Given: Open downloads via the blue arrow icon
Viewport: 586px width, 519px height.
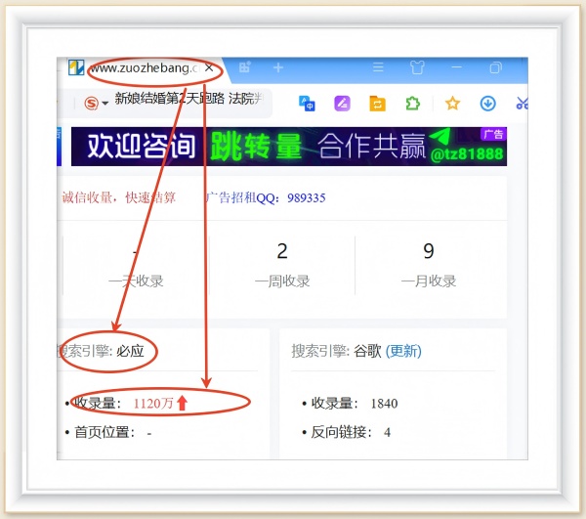Looking at the screenshot, I should (487, 103).
